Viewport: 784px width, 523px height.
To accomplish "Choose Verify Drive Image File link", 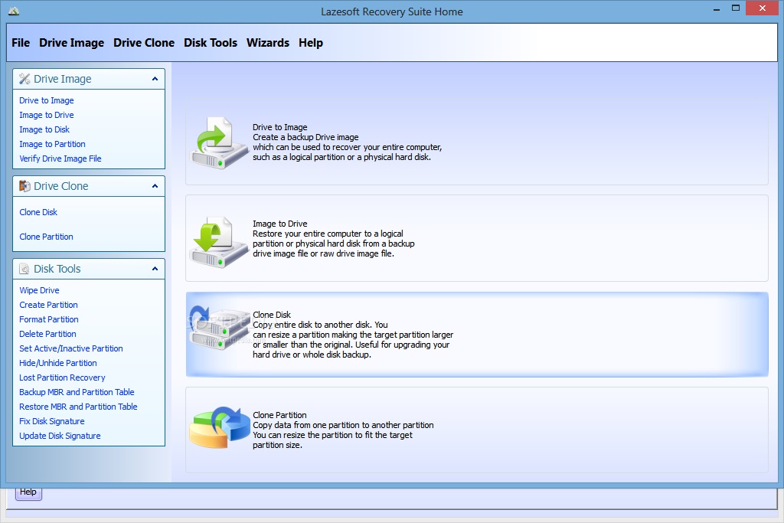I will pos(60,159).
